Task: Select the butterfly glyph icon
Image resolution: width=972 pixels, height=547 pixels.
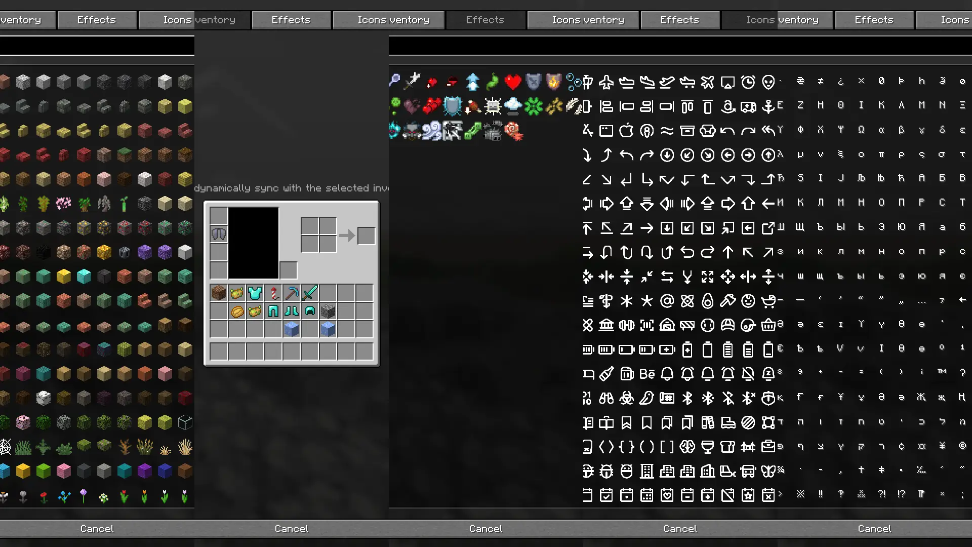Action: [768, 471]
